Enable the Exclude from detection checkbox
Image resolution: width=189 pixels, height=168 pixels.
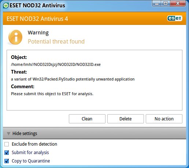pos(7,144)
